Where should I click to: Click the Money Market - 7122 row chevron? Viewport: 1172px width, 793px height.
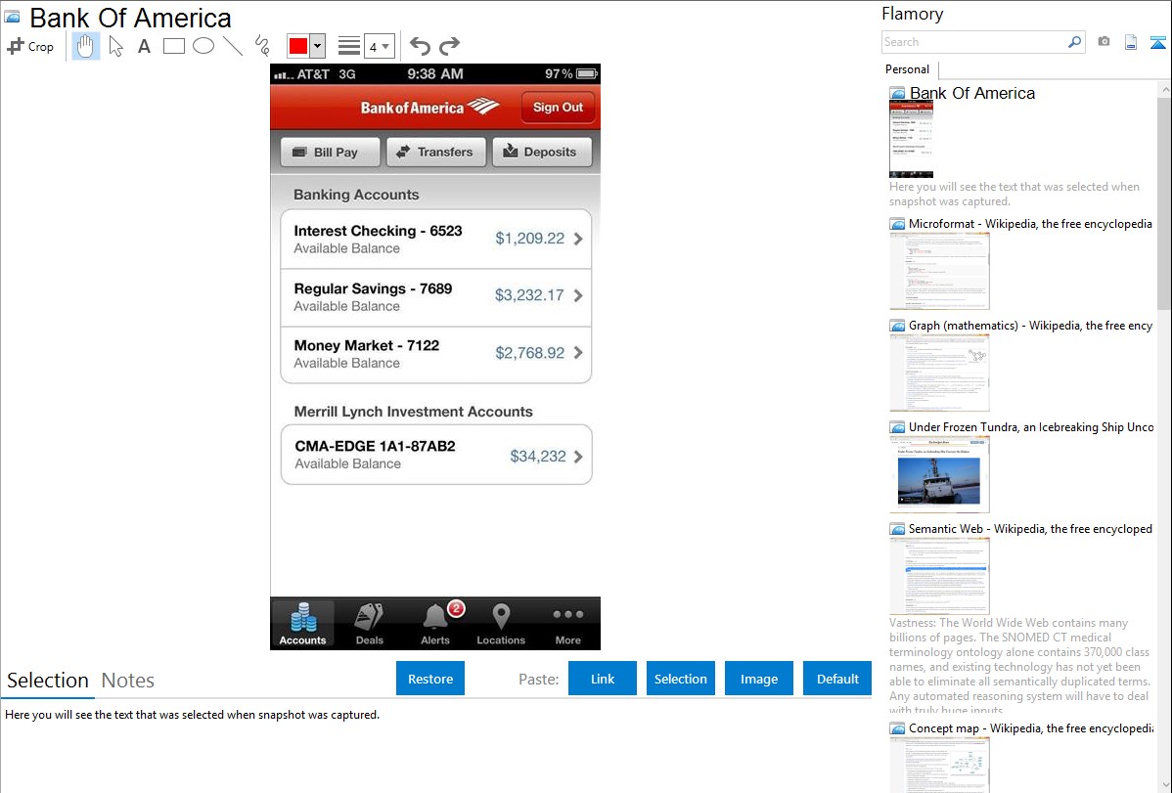click(578, 353)
